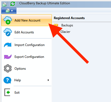The height and width of the screenshot is (102, 111).
Task: Click the cloud-with-plus icon beside Add New Account
Action: (x=8, y=20)
